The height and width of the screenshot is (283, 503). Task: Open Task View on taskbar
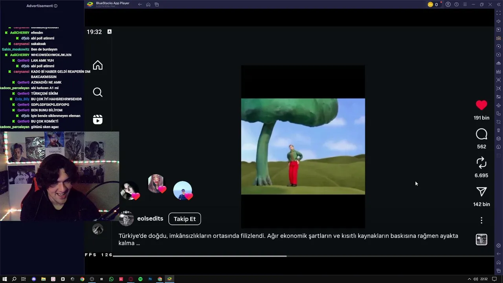pyautogui.click(x=24, y=279)
